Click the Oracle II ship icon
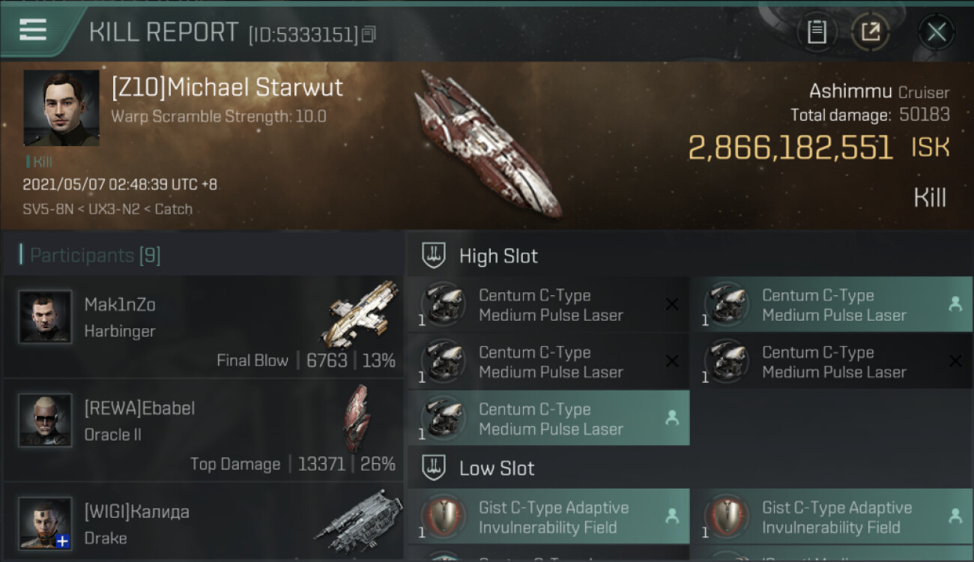Screen dimensions: 974x562 (x=357, y=417)
